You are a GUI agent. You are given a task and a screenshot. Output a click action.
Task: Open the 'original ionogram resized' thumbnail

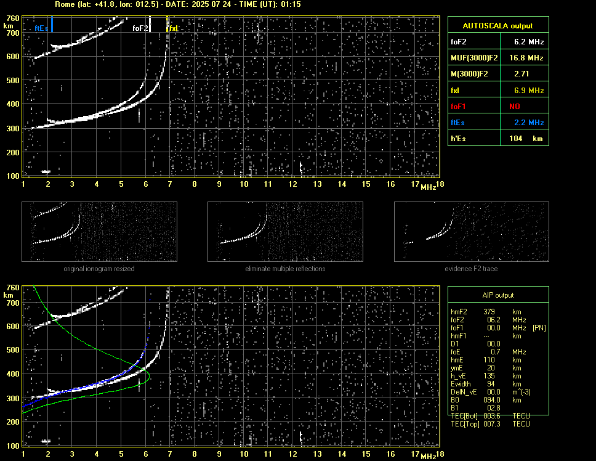point(99,232)
